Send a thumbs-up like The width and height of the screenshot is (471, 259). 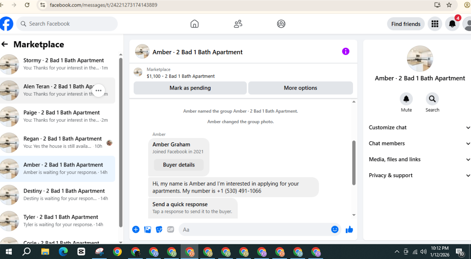pyautogui.click(x=349, y=229)
